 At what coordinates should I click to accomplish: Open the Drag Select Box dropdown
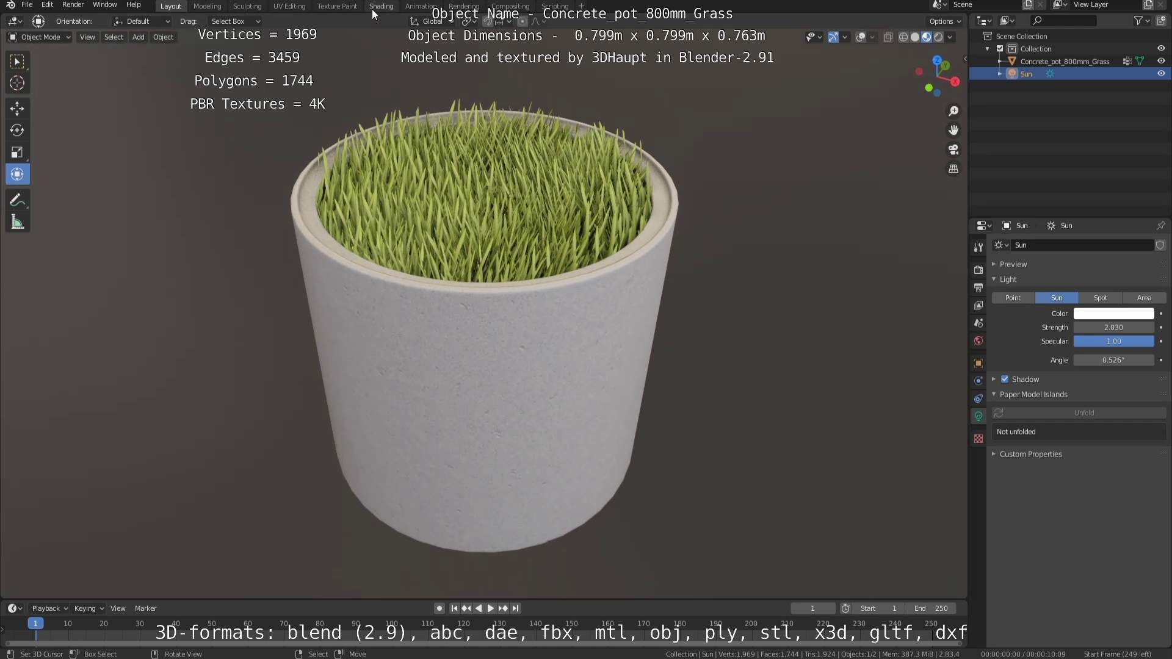235,21
